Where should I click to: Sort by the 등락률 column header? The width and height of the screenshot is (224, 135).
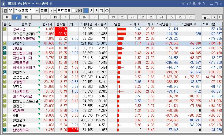[x=61, y=24]
